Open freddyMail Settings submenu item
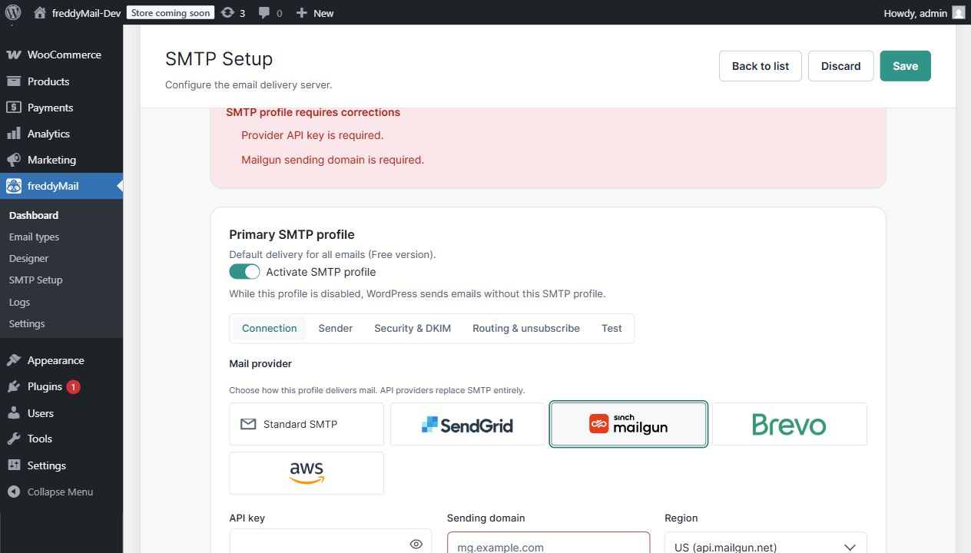 point(27,323)
